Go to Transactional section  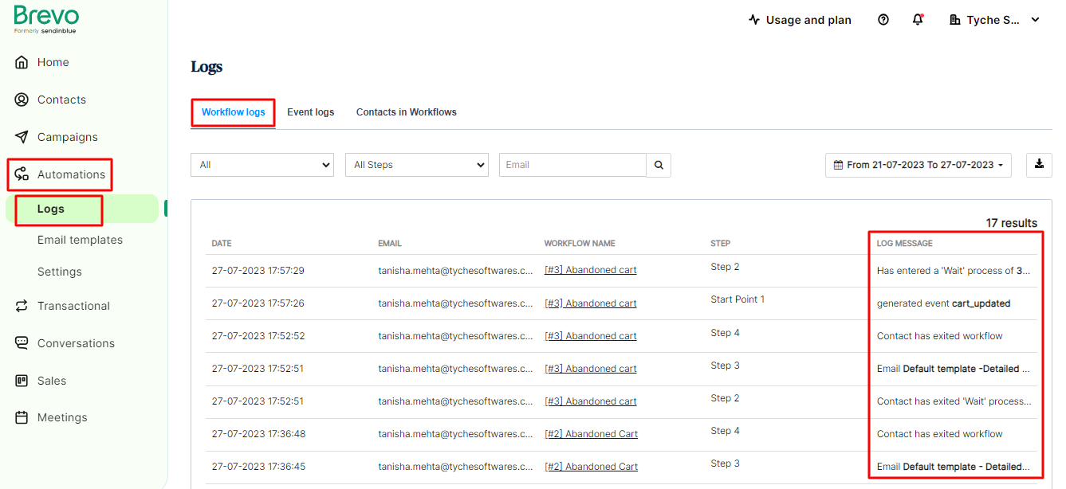[x=73, y=306]
